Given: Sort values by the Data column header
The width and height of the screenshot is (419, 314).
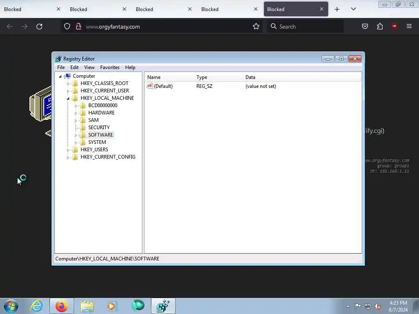Looking at the screenshot, I should point(302,77).
